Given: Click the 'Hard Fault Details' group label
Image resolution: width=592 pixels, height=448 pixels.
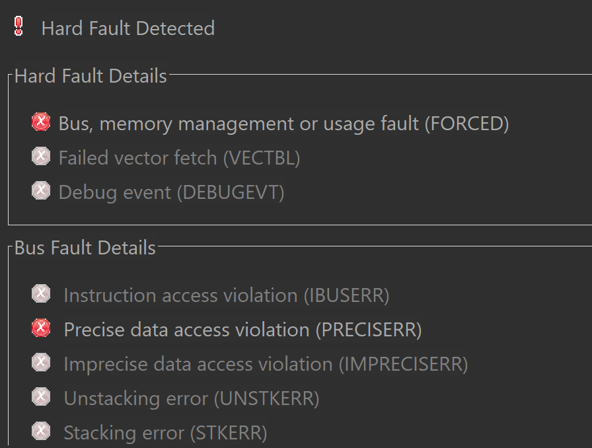Looking at the screenshot, I should [91, 76].
